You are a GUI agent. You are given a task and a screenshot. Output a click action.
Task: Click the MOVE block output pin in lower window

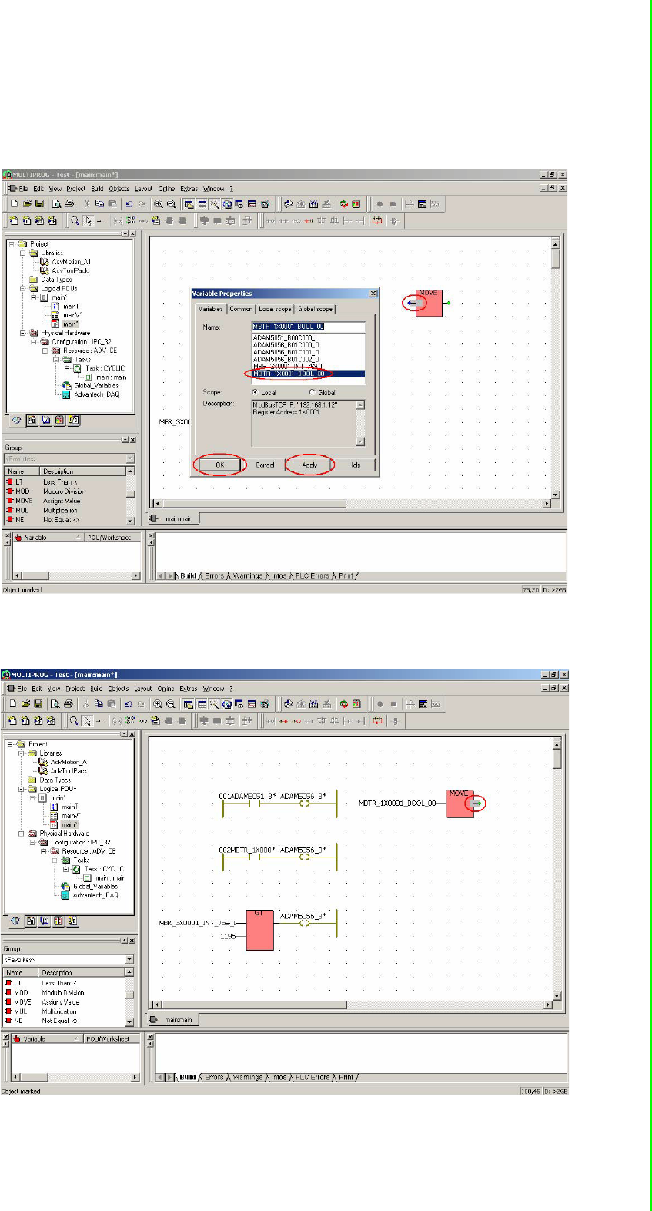(x=477, y=804)
